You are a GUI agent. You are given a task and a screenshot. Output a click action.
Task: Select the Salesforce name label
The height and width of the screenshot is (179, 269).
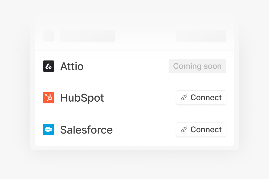click(x=87, y=130)
